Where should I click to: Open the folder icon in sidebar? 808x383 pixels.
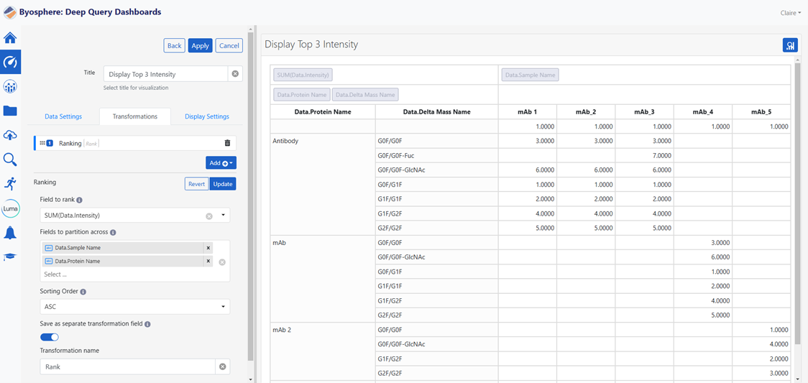10,111
